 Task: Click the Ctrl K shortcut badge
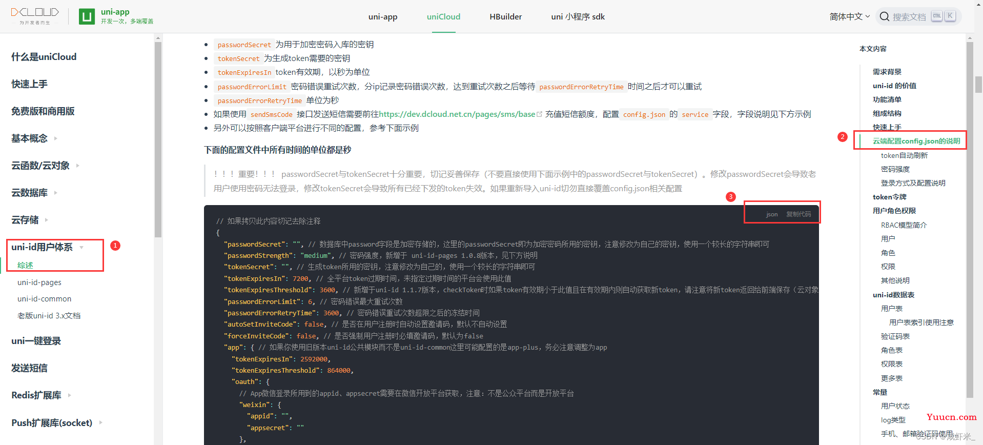point(944,16)
